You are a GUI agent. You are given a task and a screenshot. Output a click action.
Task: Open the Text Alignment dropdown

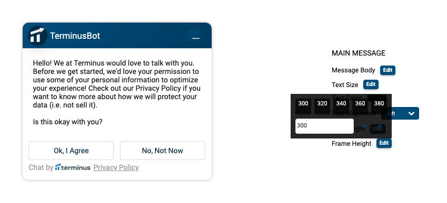(400, 113)
